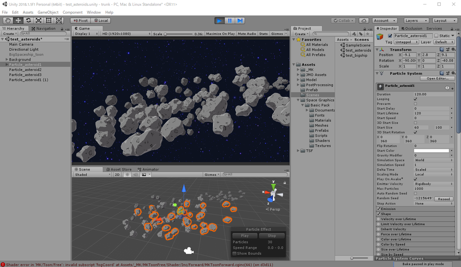Select the Rect transform tool
Viewport: 461px width, 267px height.
tap(49, 21)
